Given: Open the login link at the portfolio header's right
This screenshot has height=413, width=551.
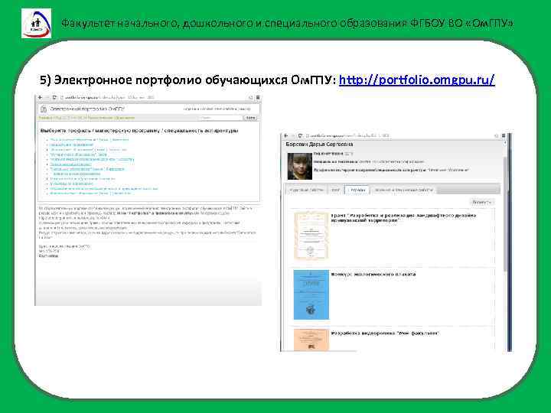Looking at the screenshot, I should pos(217,109).
